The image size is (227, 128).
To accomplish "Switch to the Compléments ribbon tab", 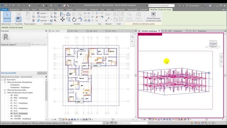I will tap(119, 10).
